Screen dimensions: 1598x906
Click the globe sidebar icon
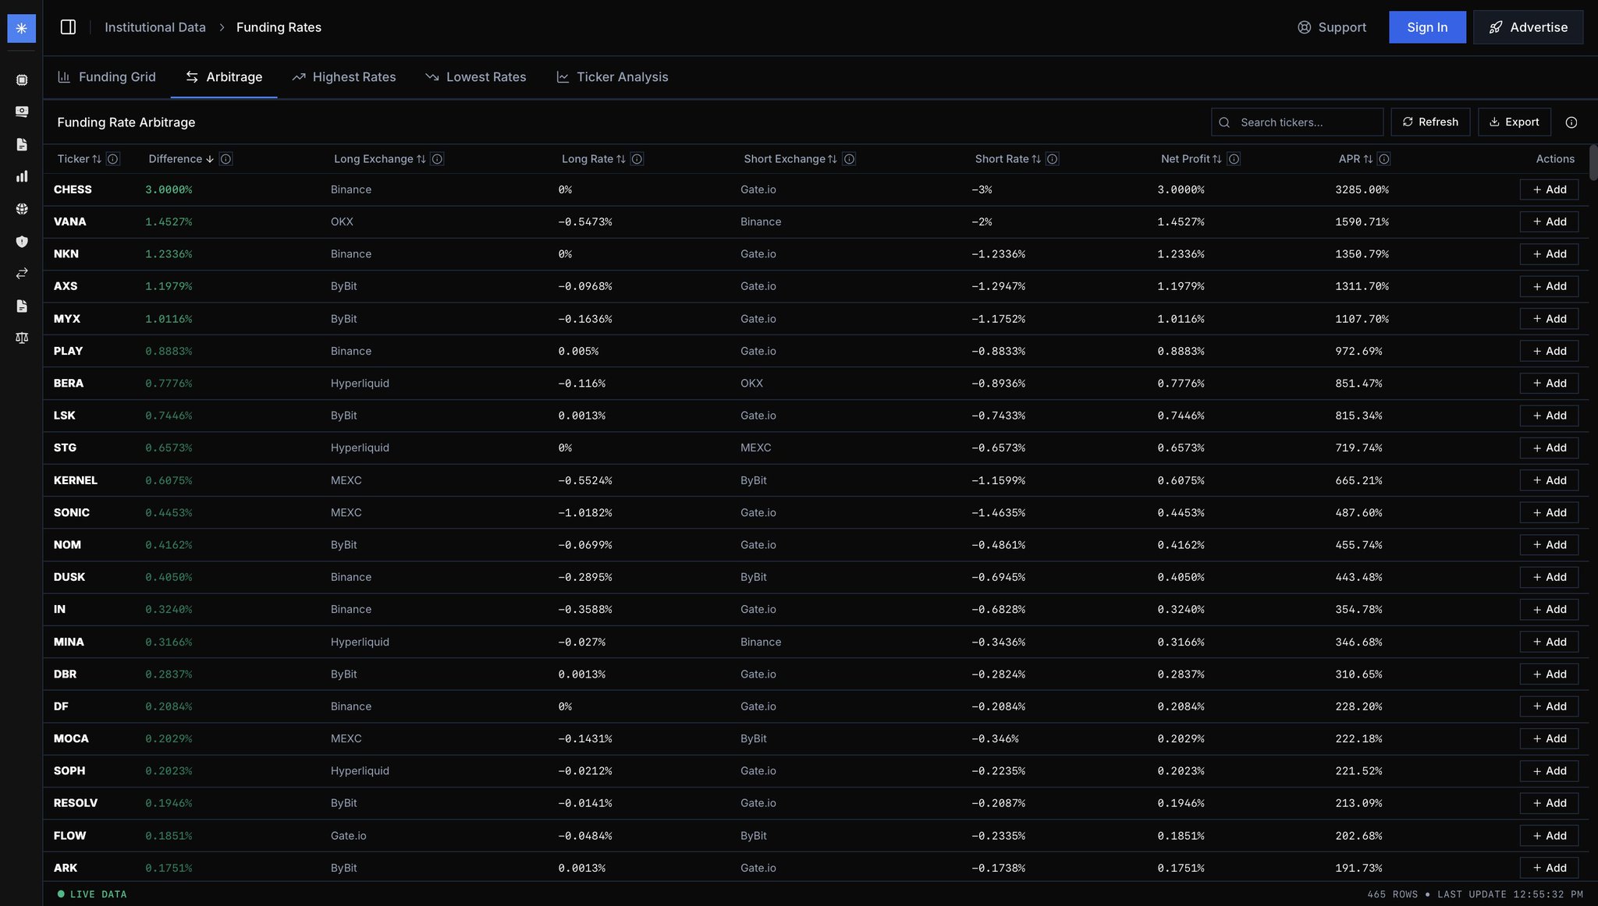pos(22,209)
